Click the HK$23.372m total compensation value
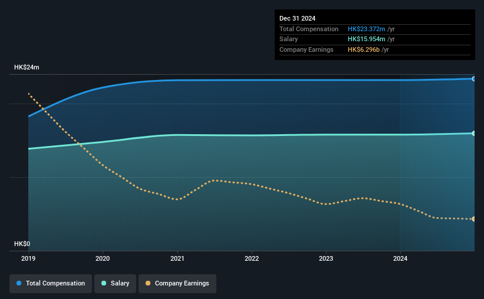The image size is (484, 299). coord(367,29)
